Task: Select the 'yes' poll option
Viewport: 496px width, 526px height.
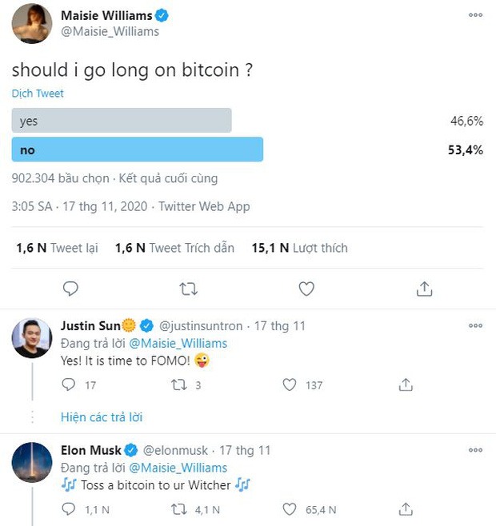Action: 122,121
